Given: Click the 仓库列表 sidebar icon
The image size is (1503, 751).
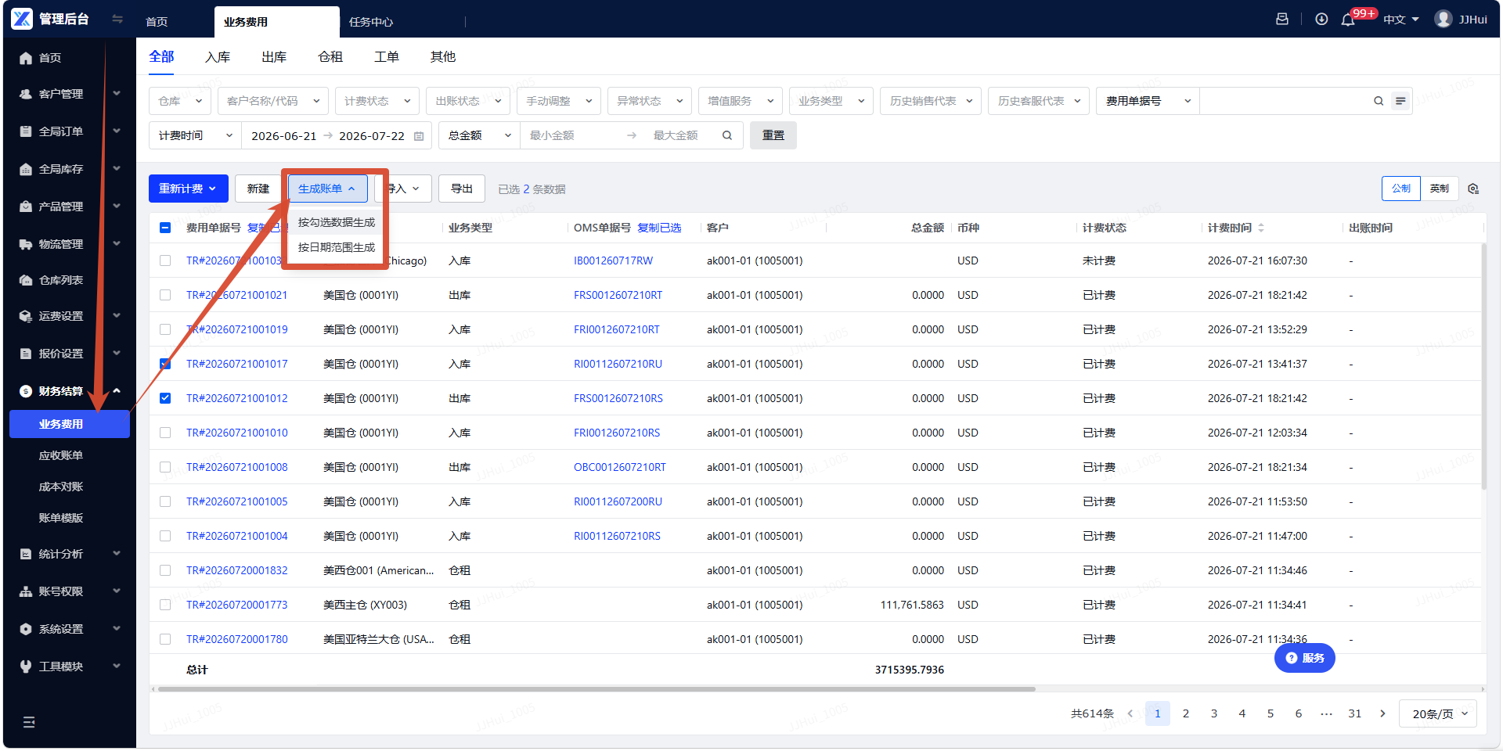Looking at the screenshot, I should (26, 280).
